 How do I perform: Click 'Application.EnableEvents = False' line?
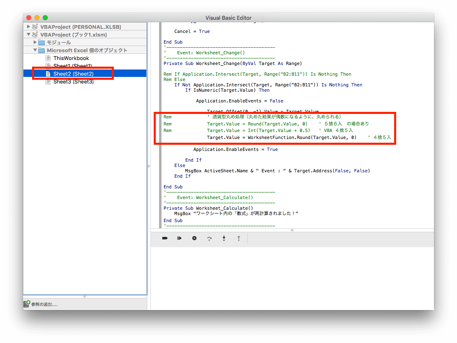pos(240,101)
